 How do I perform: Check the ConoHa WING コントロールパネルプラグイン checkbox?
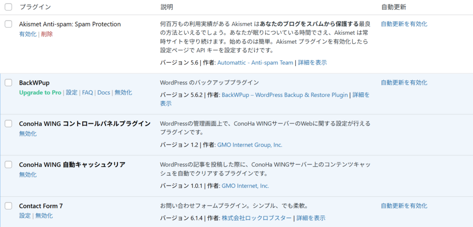pyautogui.click(x=8, y=124)
